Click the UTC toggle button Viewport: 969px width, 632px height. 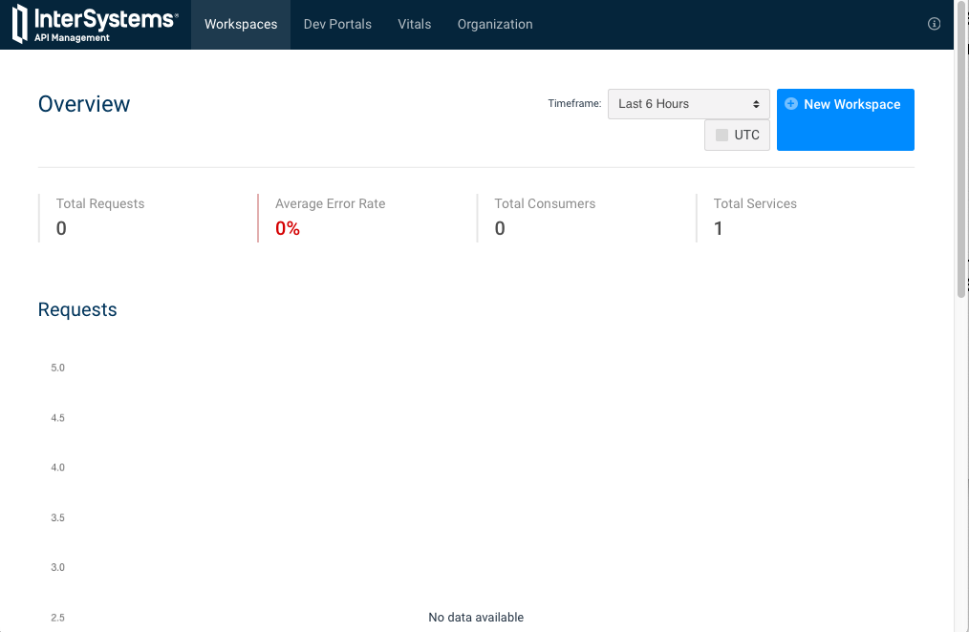click(737, 135)
